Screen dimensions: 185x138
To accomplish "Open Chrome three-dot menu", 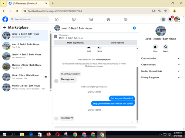I will point(181,11).
